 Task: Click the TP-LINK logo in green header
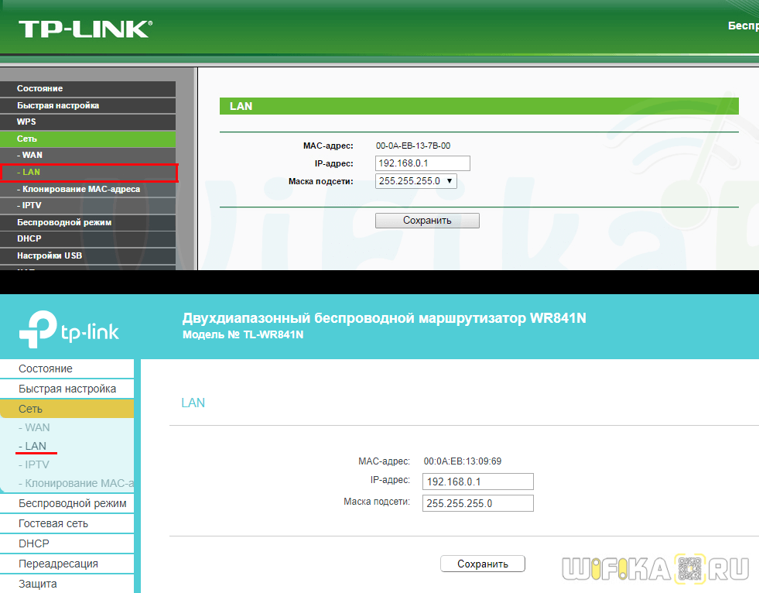85,29
